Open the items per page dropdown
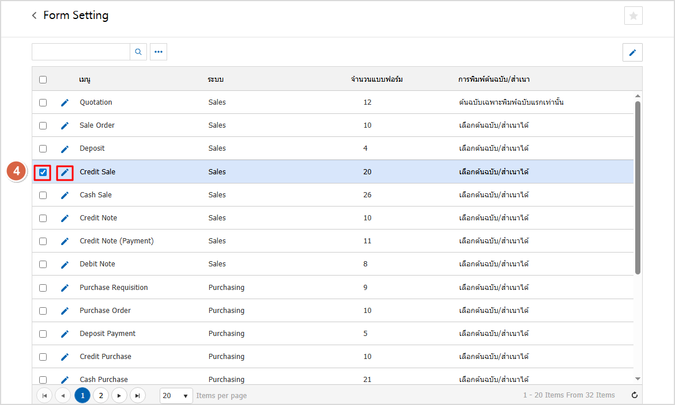Image resolution: width=675 pixels, height=405 pixels. [176, 396]
